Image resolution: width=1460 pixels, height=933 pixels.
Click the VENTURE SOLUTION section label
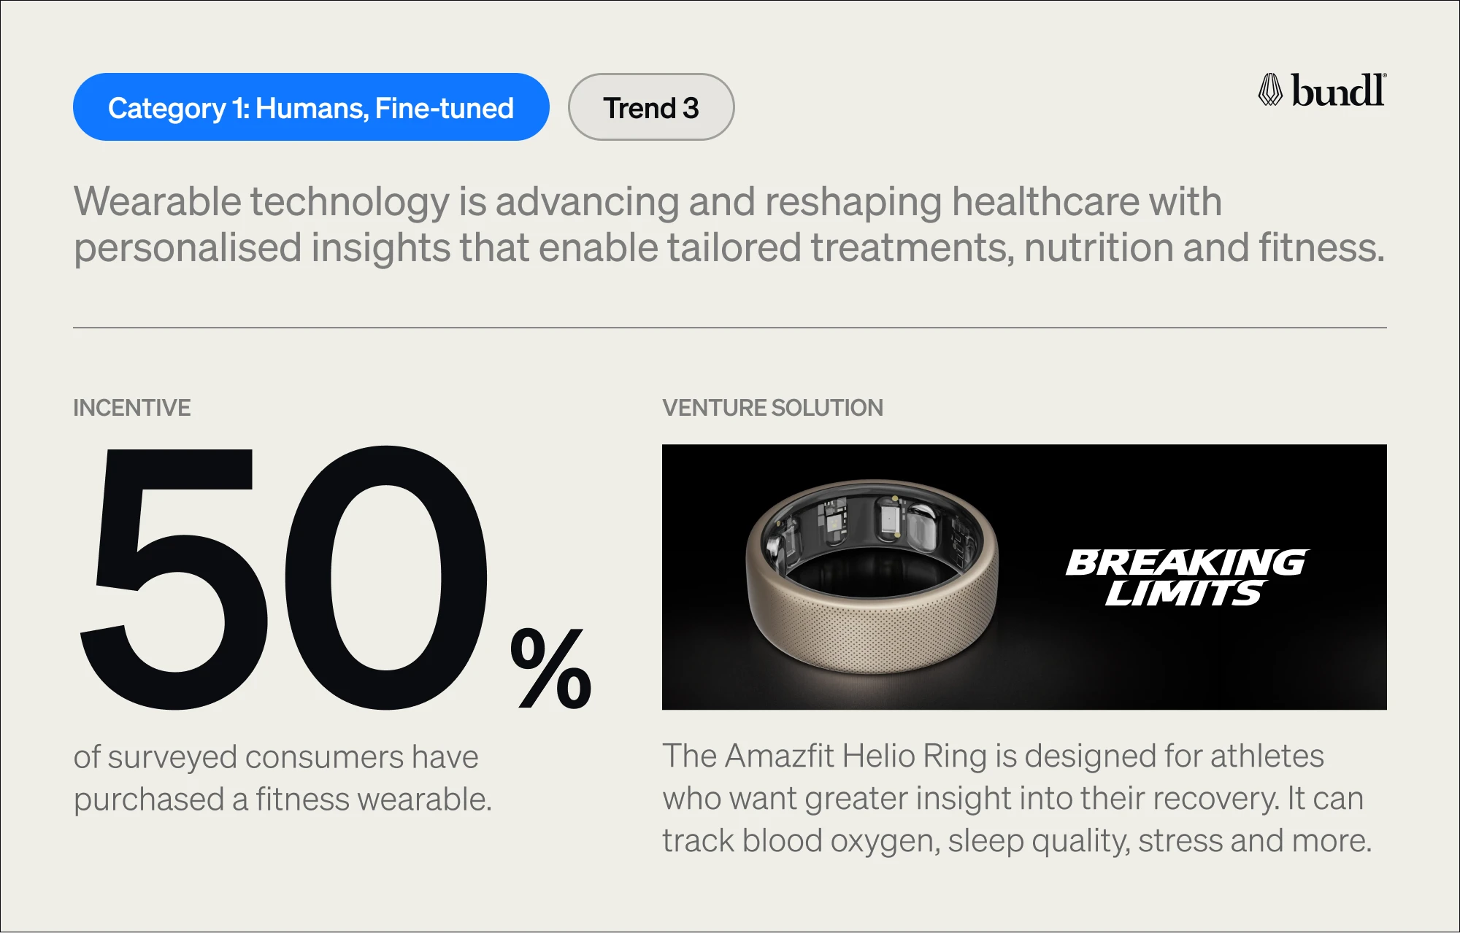pos(772,408)
